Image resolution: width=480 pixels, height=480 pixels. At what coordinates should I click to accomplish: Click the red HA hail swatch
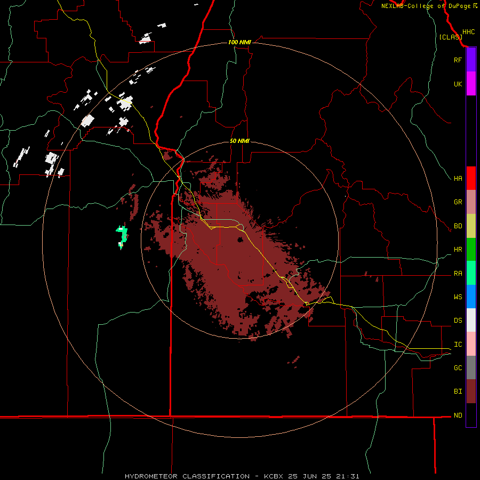point(471,178)
